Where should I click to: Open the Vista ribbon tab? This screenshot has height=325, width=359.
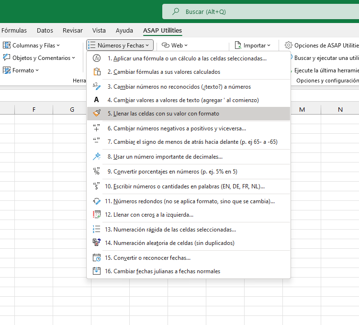coord(99,31)
